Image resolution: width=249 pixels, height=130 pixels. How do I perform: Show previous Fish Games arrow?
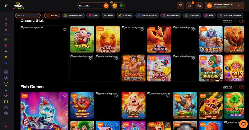point(236,87)
